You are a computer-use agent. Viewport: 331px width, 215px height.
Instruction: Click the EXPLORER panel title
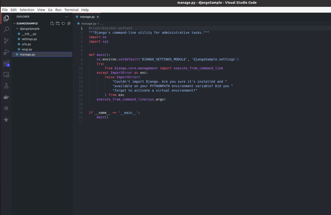pos(23,17)
